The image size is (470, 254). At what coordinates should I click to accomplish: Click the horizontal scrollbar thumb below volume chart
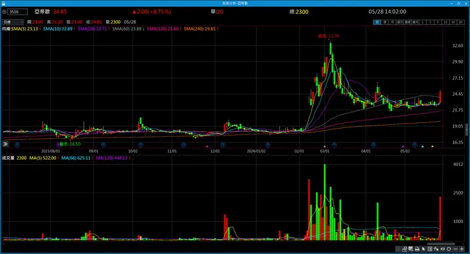pyautogui.click(x=441, y=243)
